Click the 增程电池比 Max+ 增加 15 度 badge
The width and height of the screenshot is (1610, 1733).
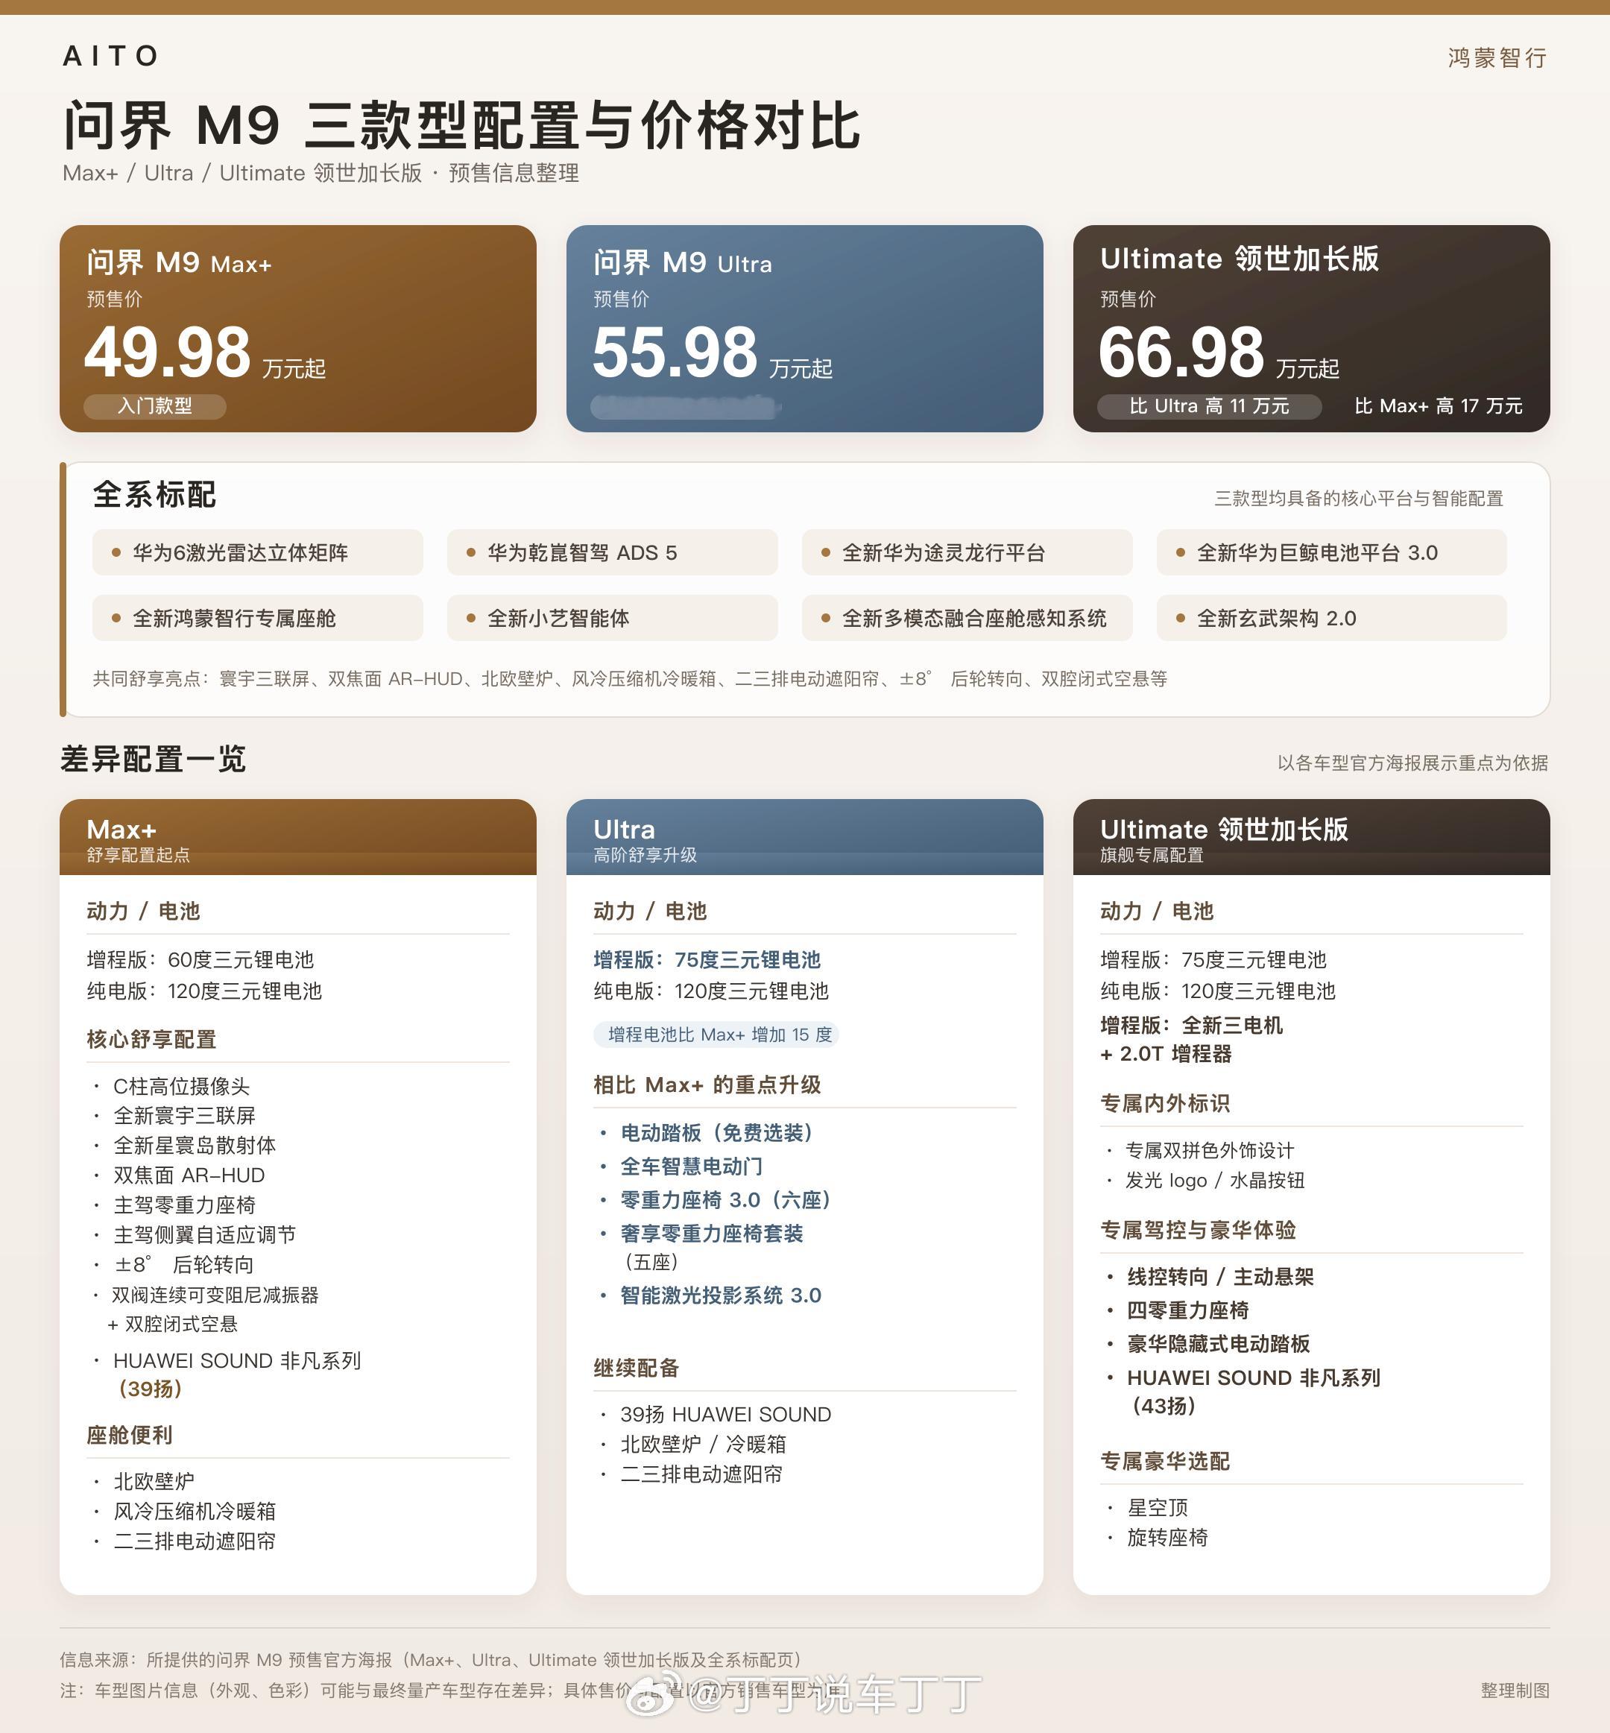[x=716, y=1035]
